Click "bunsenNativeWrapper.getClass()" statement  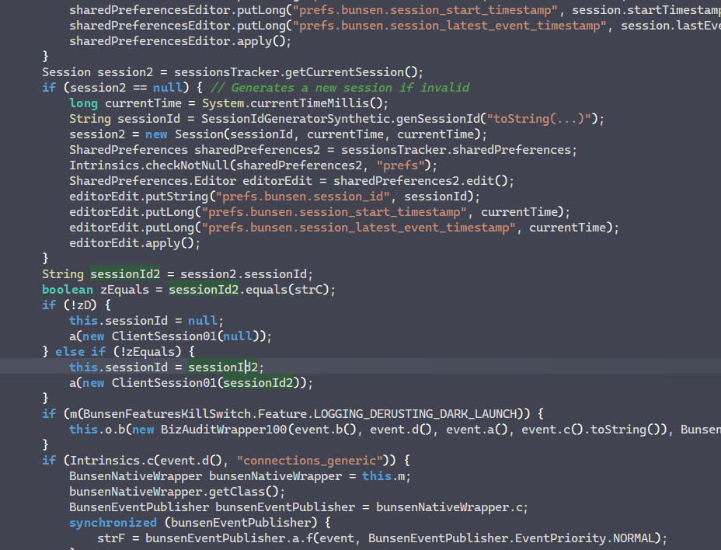point(177,492)
